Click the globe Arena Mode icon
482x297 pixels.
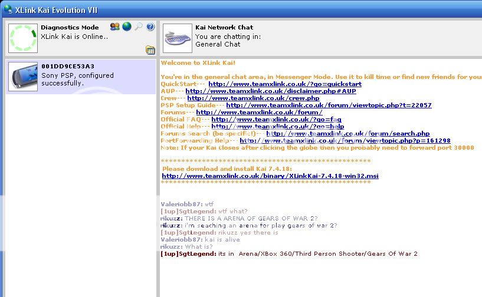point(127,27)
